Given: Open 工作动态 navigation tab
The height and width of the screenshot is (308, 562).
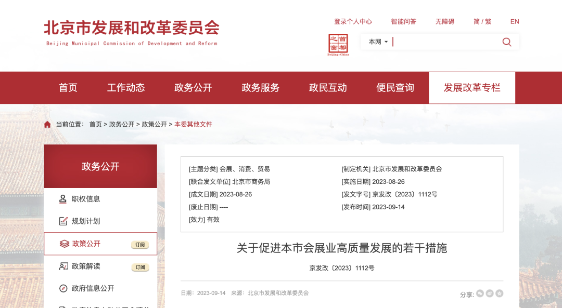Looking at the screenshot, I should click(x=126, y=88).
